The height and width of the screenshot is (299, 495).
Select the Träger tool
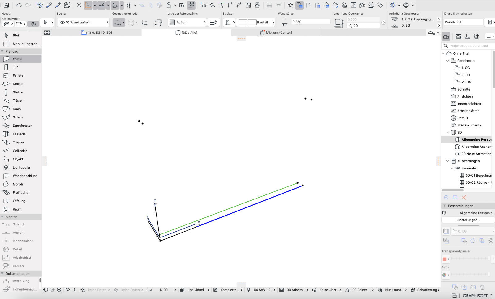tap(21, 100)
